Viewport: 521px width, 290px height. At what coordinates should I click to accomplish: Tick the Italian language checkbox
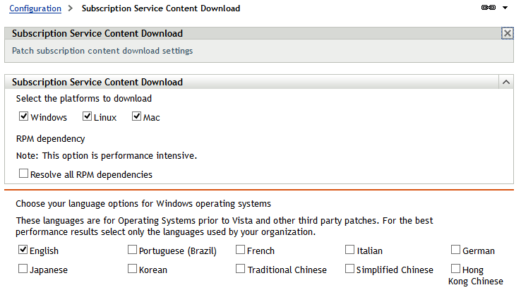click(350, 250)
